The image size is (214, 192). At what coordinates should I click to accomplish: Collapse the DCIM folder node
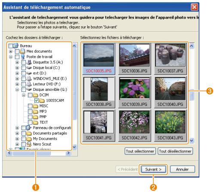click(24, 95)
